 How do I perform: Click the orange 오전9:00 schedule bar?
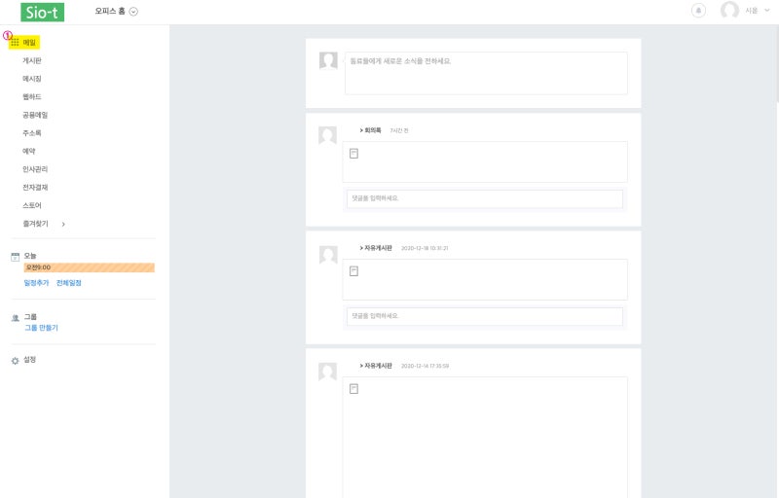[x=90, y=267]
